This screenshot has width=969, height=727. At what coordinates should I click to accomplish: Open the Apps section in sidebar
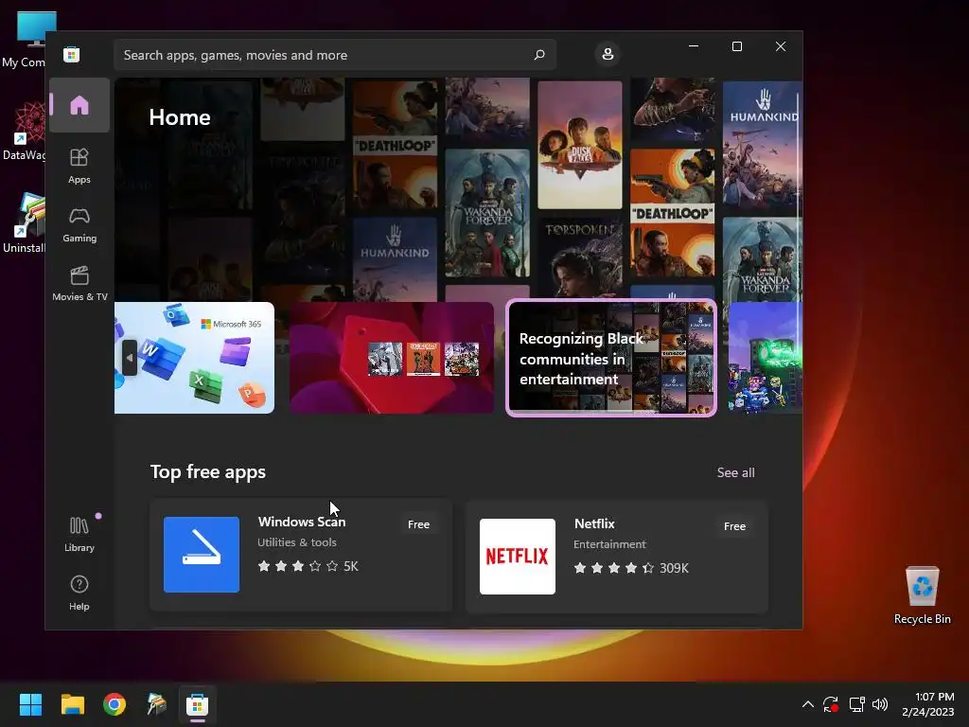79,167
